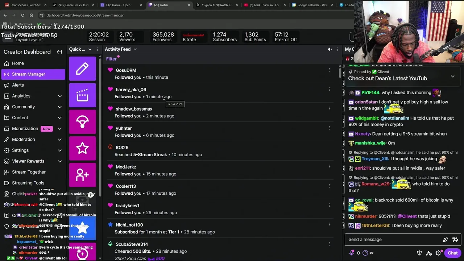Expand the pinned message chevron in chat
This screenshot has width=464, height=261.
coord(452,76)
